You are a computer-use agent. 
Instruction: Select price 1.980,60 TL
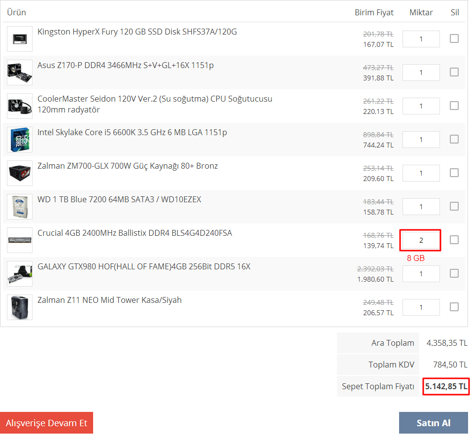click(x=375, y=279)
